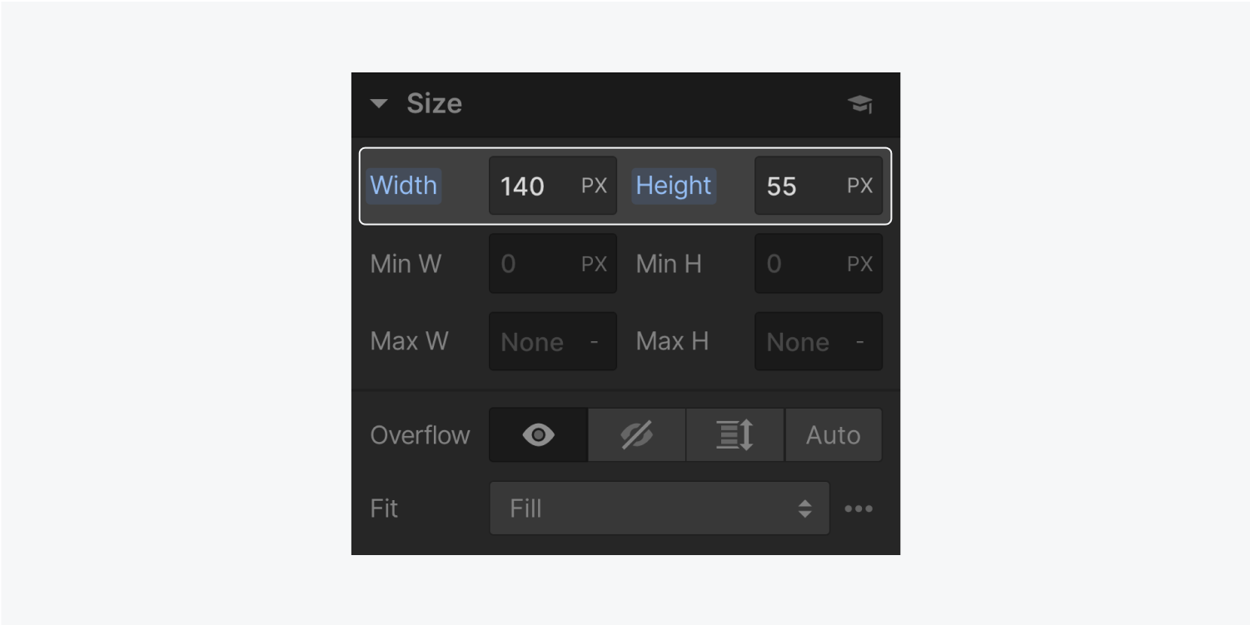Screen dimensions: 1250x625
Task: Open Fit advanced options with ellipsis icon
Action: pyautogui.click(x=859, y=508)
